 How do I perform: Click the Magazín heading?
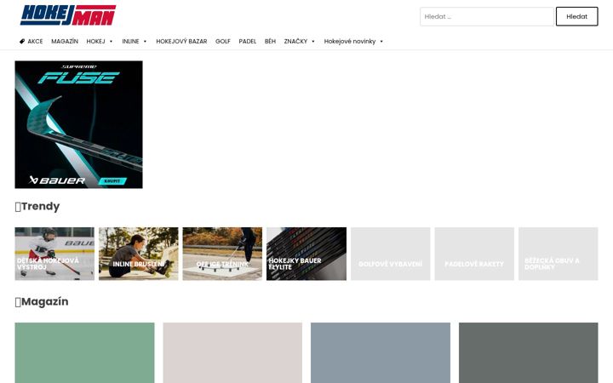42,301
